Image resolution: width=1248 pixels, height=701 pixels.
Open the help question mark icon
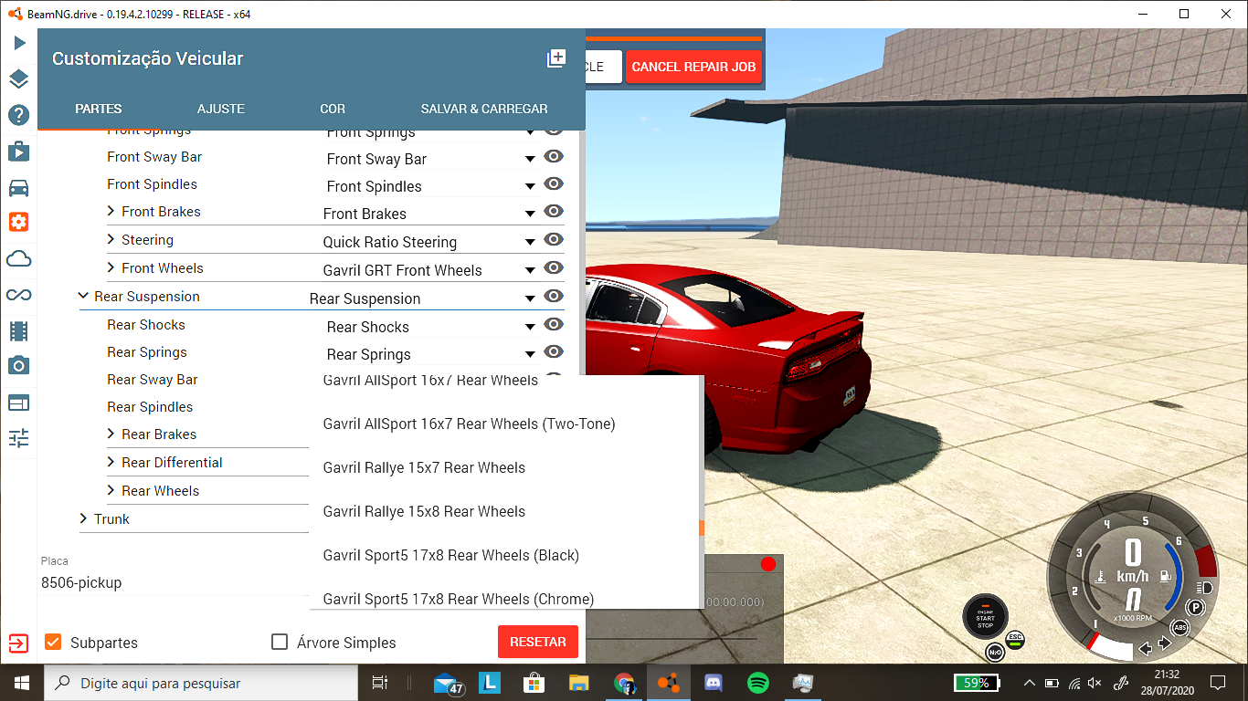tap(19, 115)
